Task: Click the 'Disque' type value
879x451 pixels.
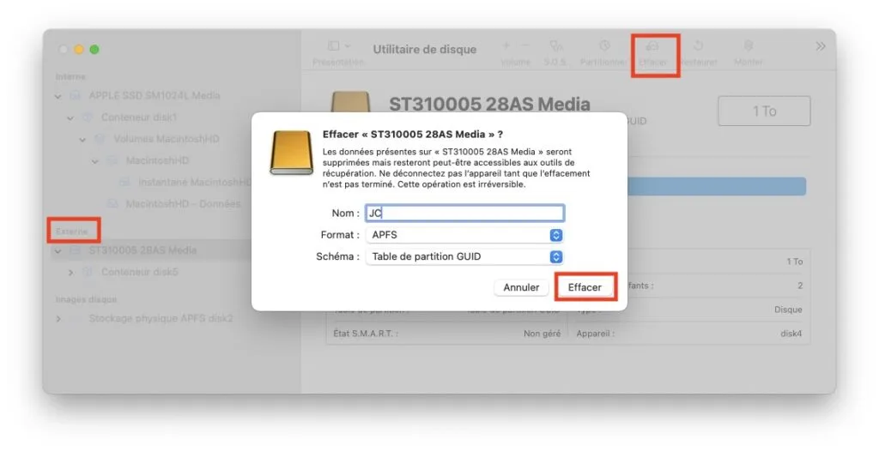Action: (x=788, y=310)
